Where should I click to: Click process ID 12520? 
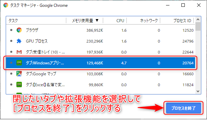tap(188, 30)
